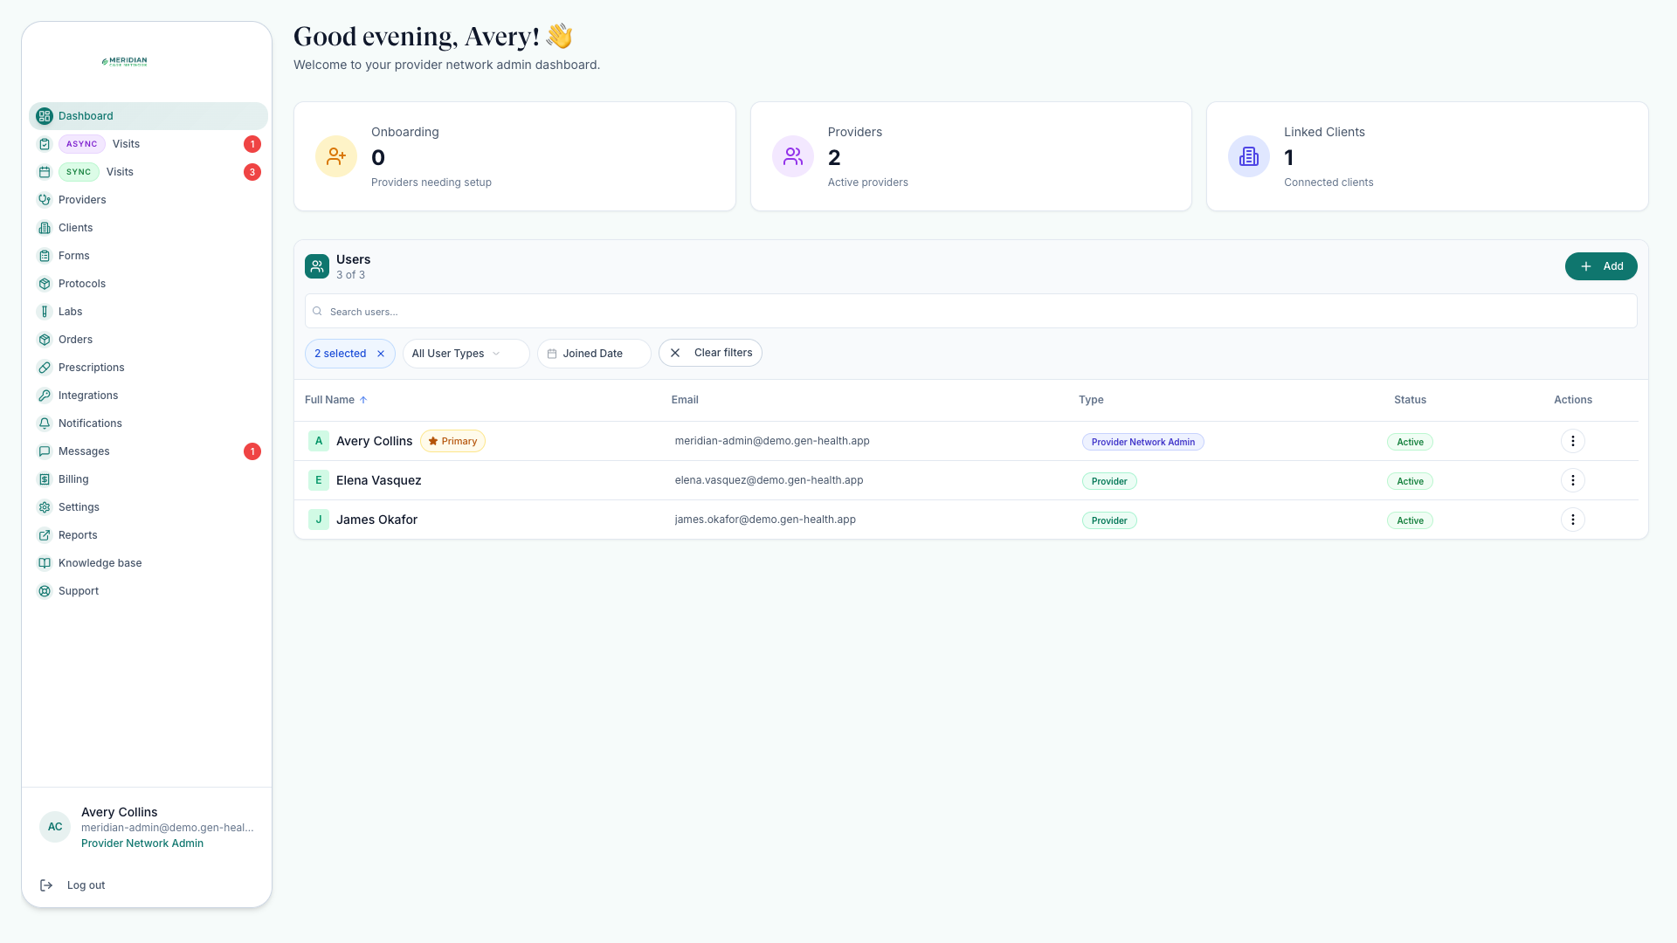
Task: Click the Integrations key icon
Action: click(x=45, y=396)
